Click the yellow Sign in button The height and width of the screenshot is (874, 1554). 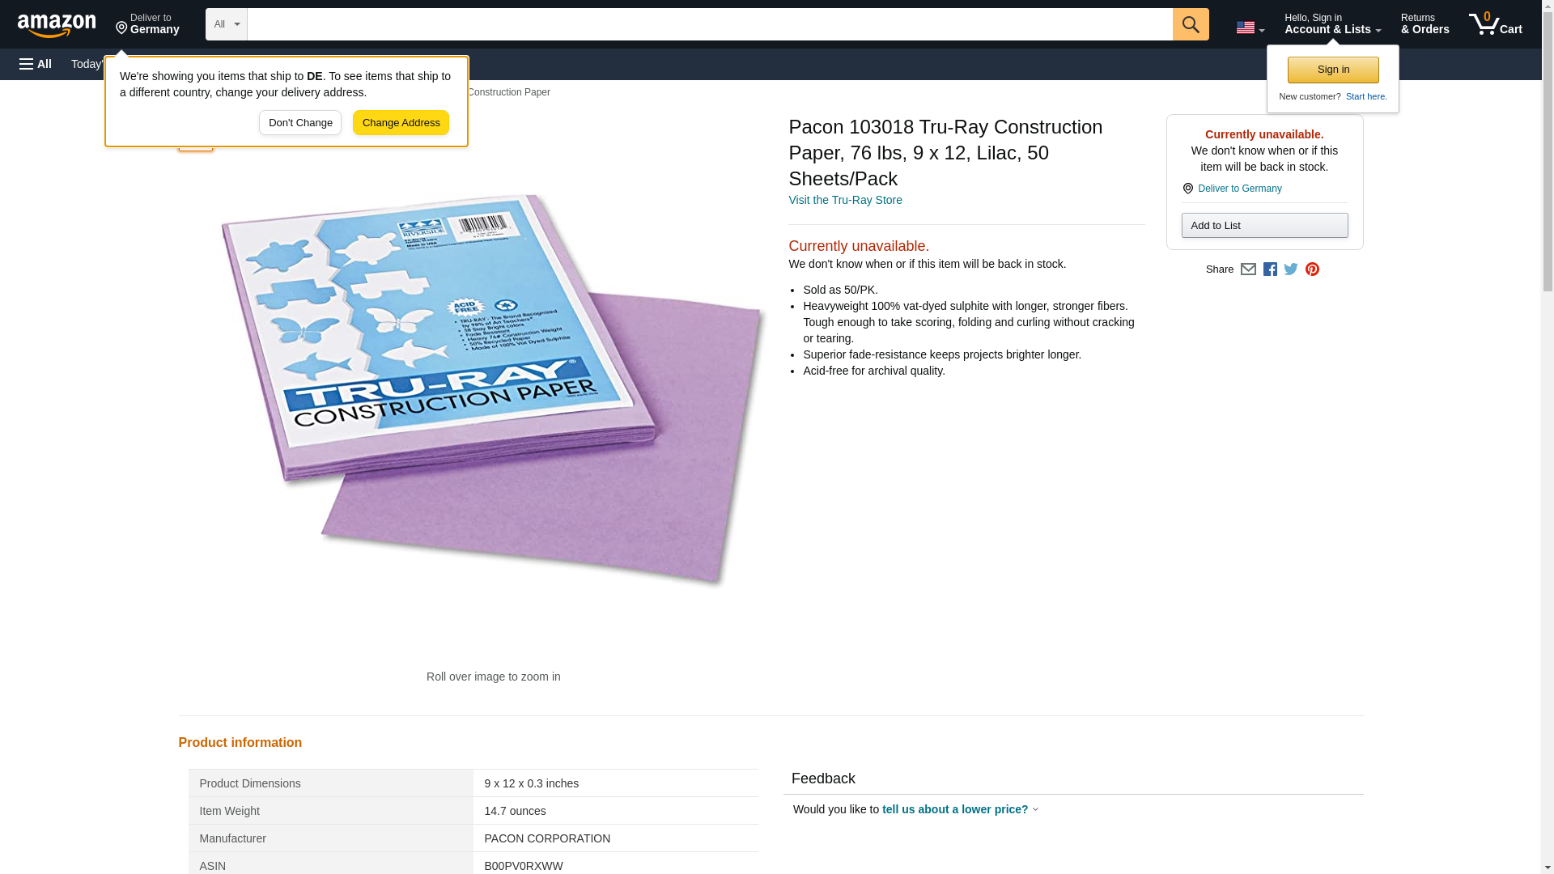(1333, 70)
